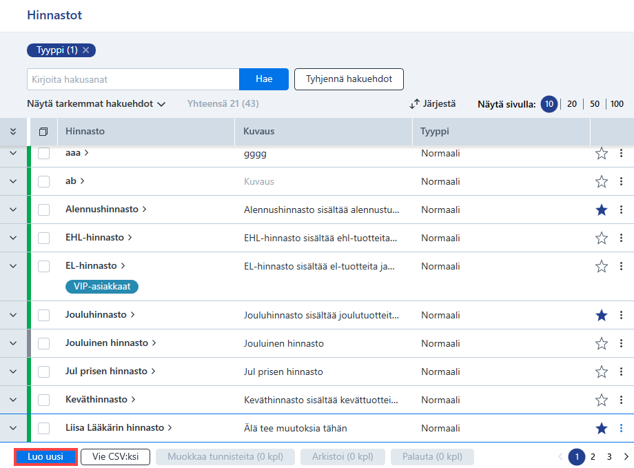Click Tyhjennä hakuehdot button
Image resolution: width=634 pixels, height=468 pixels.
pos(349,79)
